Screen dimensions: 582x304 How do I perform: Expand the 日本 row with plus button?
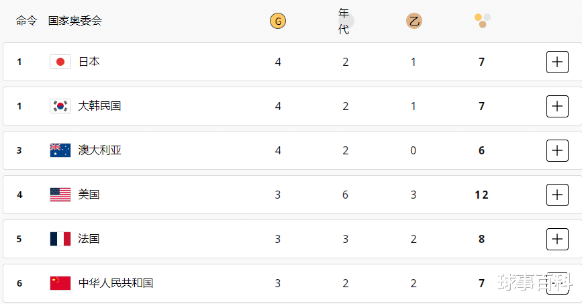557,62
